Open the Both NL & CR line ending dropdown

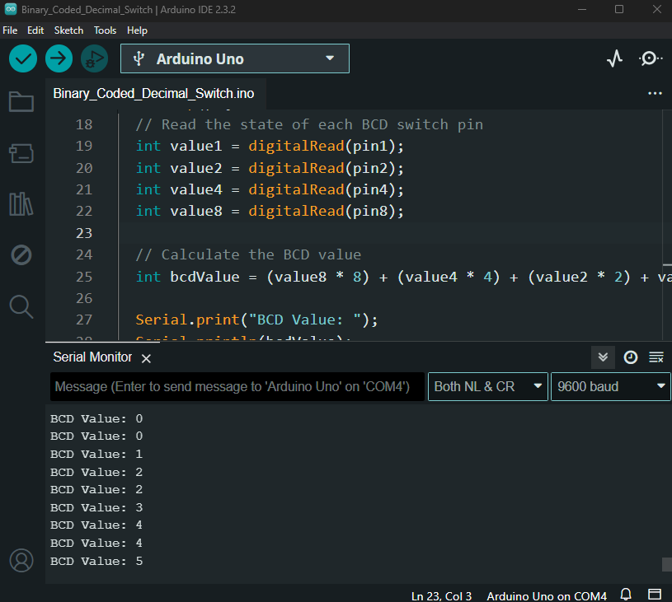(x=488, y=386)
